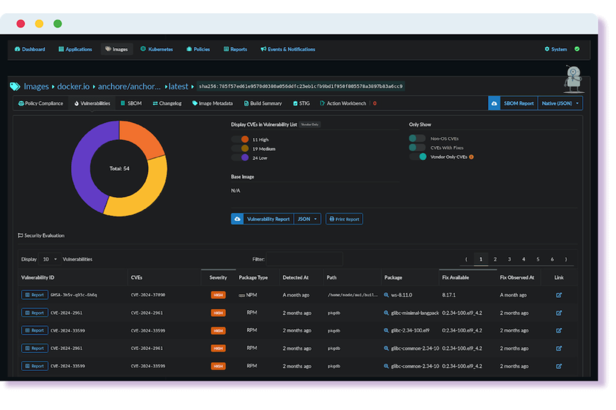
Task: Select the Kubernetes navigation icon
Action: click(x=143, y=49)
